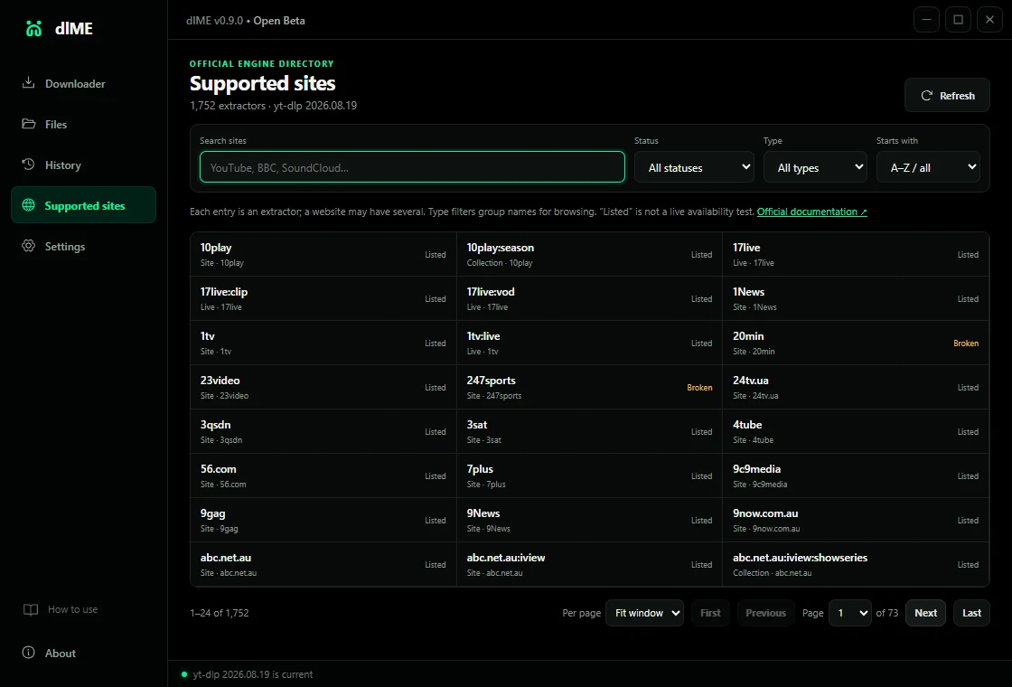Click the green status dot in status bar
The height and width of the screenshot is (687, 1012).
184,674
